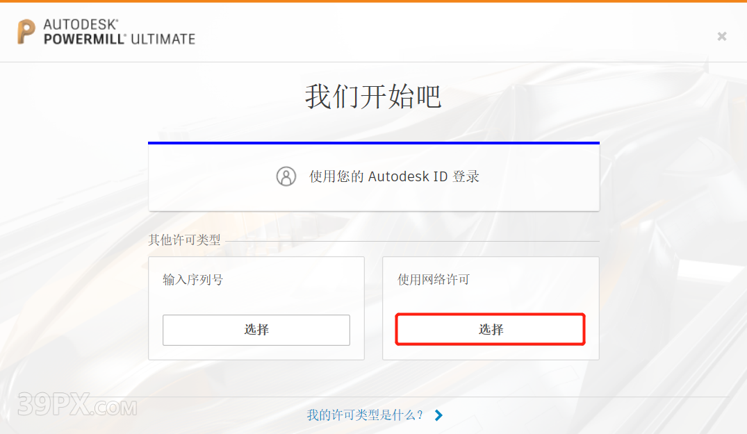This screenshot has width=747, height=434.
Task: Click empty area inside 输入序列号 card
Action: coord(256,300)
